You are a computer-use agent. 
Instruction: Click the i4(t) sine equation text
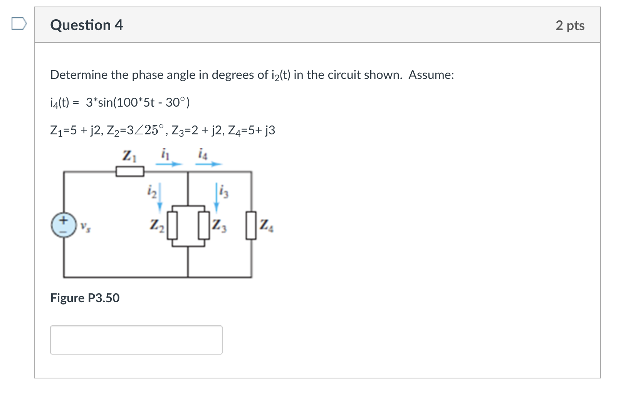120,103
